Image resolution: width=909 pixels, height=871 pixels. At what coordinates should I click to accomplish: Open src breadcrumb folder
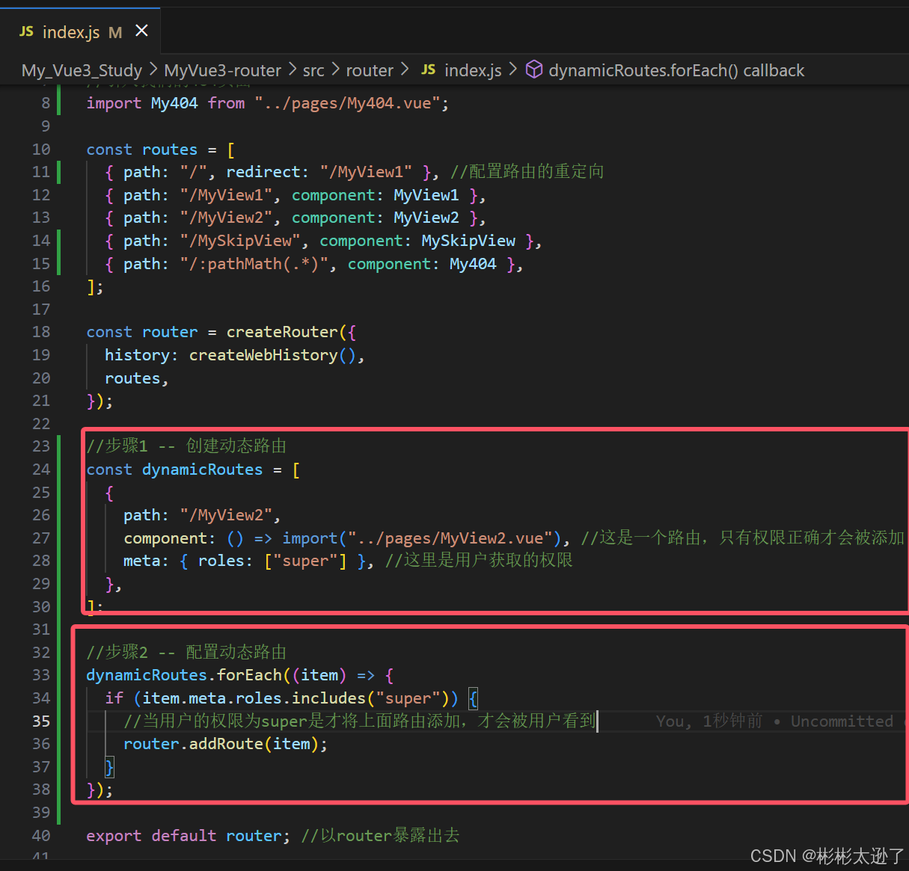(x=313, y=70)
